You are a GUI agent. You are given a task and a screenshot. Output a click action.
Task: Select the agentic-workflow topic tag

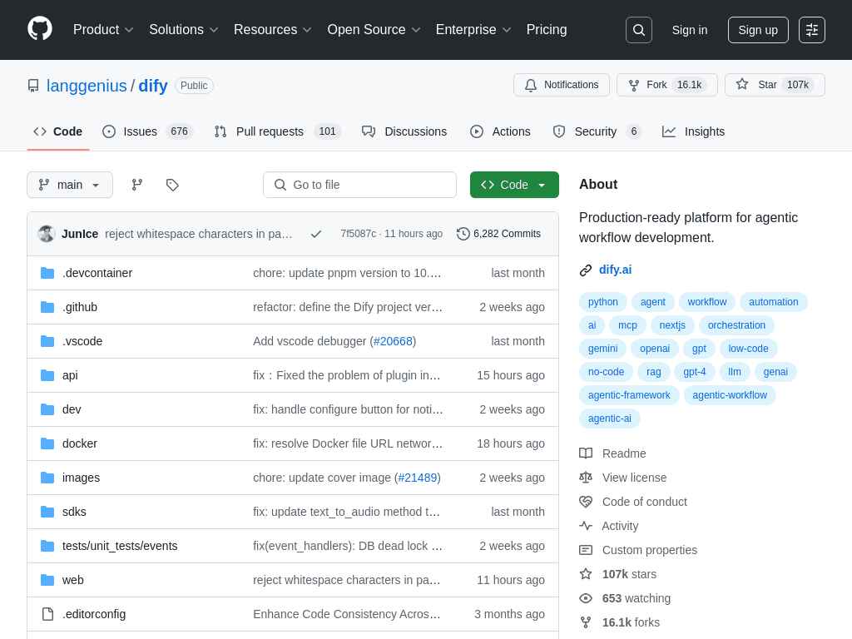click(x=730, y=395)
